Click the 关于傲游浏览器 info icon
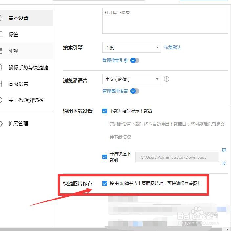The image size is (231, 231). [x=1, y=100]
